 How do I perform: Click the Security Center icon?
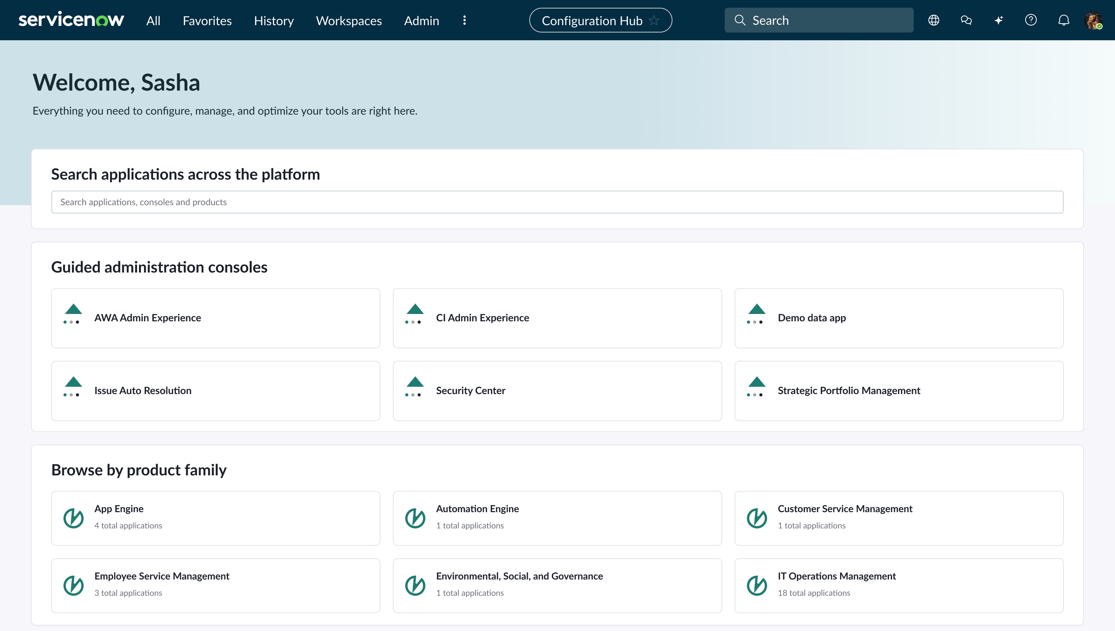coord(415,387)
